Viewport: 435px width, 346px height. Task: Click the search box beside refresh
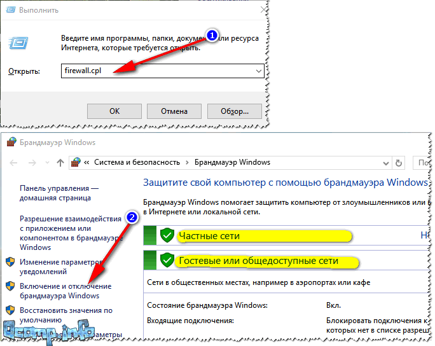point(421,163)
